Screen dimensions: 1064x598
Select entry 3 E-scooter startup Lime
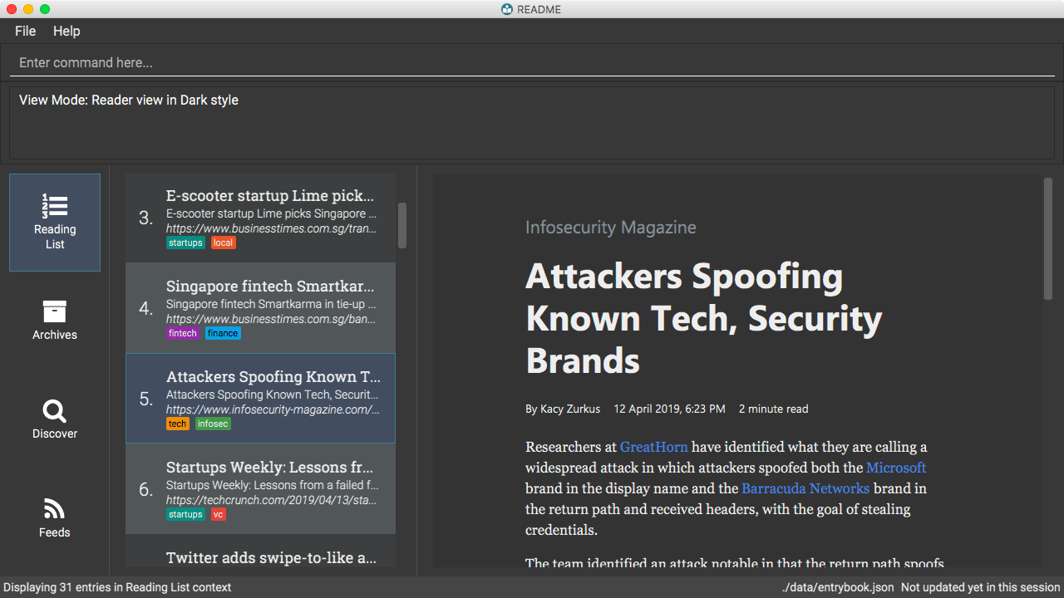coord(260,218)
